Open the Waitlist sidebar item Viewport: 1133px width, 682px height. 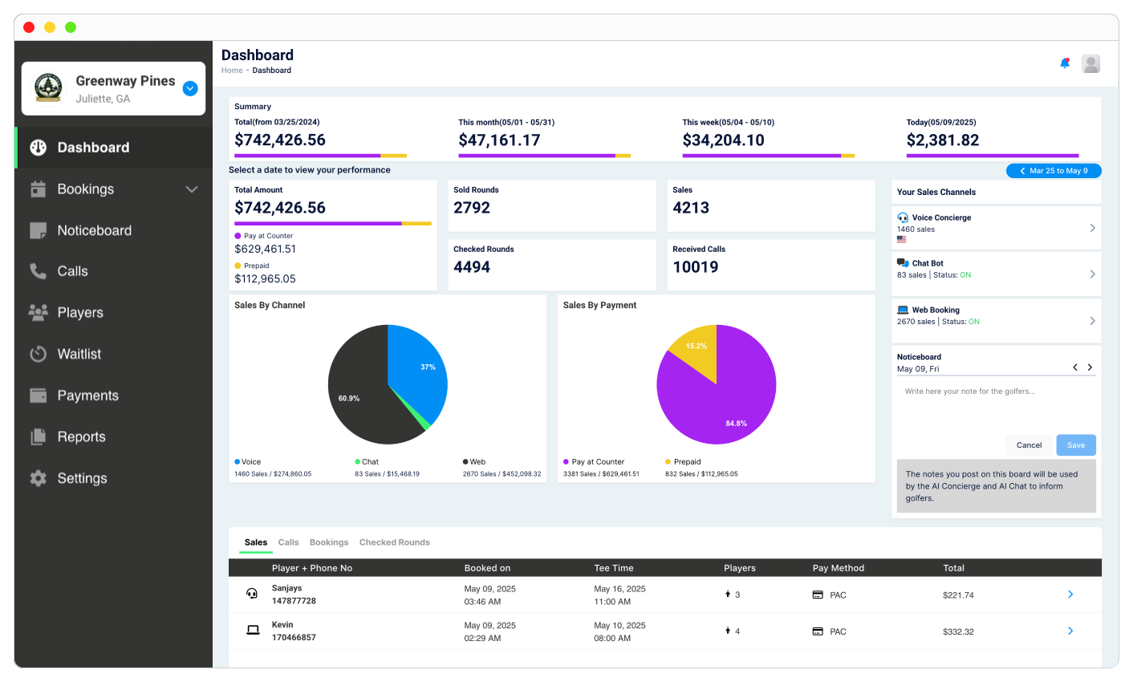(x=79, y=354)
